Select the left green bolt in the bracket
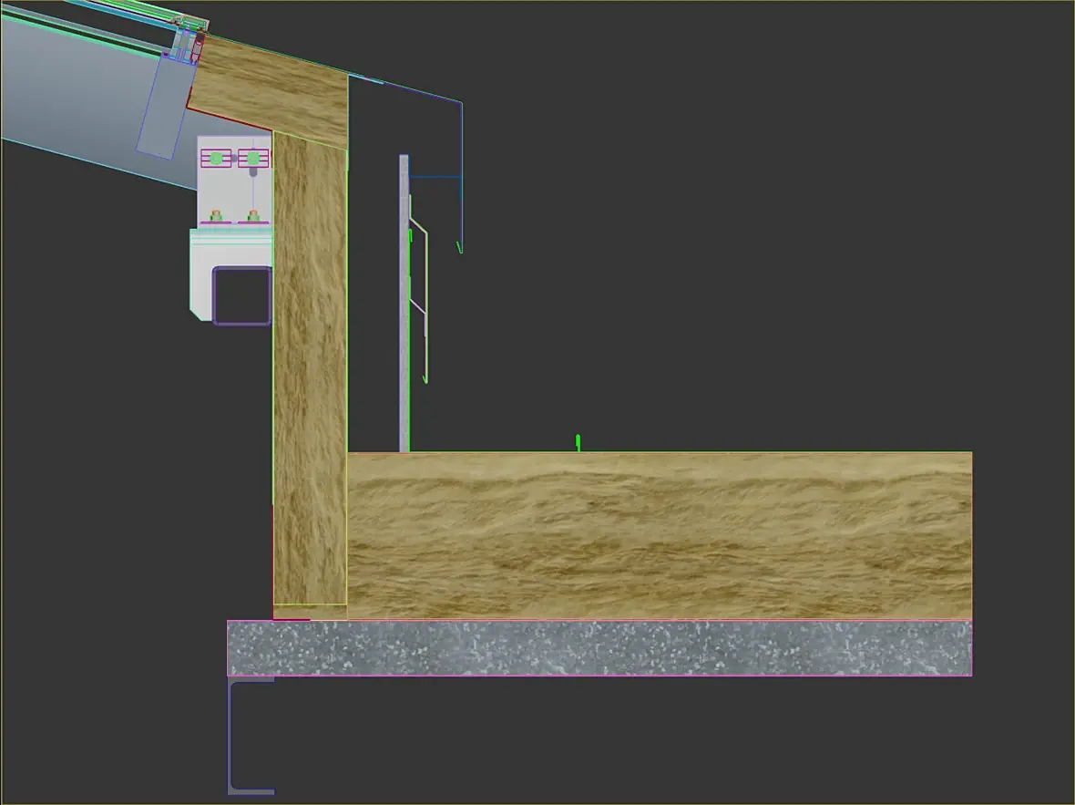 click(216, 159)
